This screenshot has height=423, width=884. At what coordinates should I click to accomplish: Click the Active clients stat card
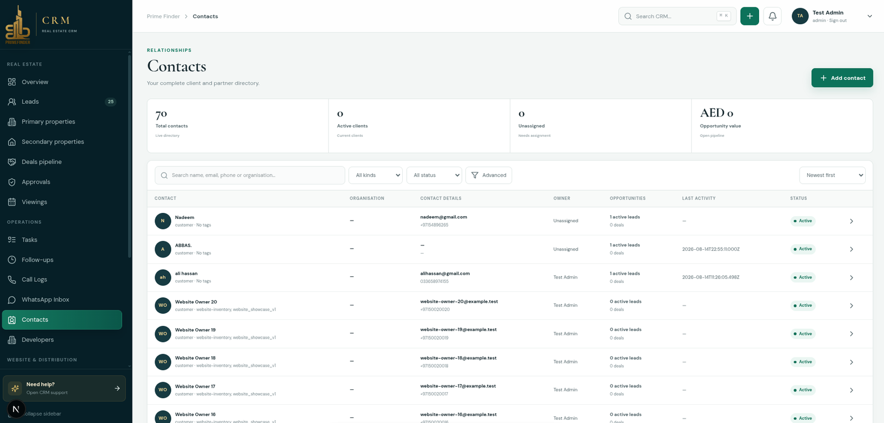click(x=419, y=126)
